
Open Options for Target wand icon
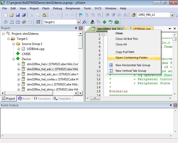[x=85, y=22]
